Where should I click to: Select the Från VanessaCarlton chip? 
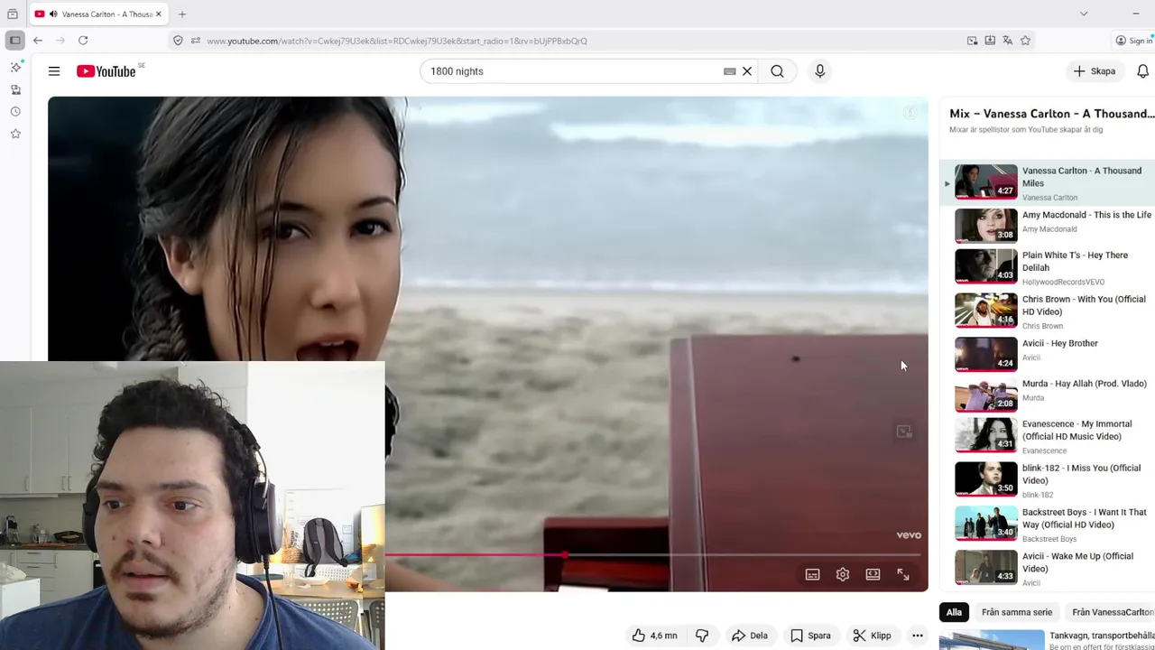tap(1112, 612)
